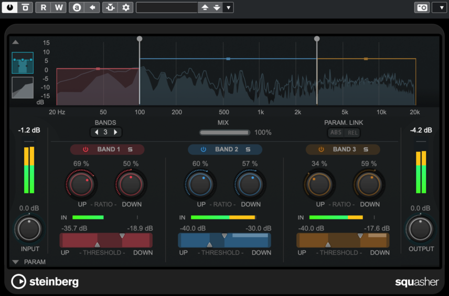Click the '-18.9 dB' down threshold value
The width and height of the screenshot is (449, 296).
[140, 228]
